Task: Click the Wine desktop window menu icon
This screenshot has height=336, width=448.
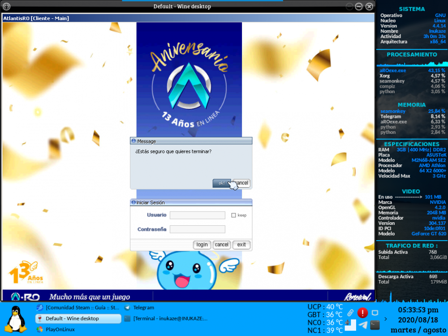Action: click(6, 6)
